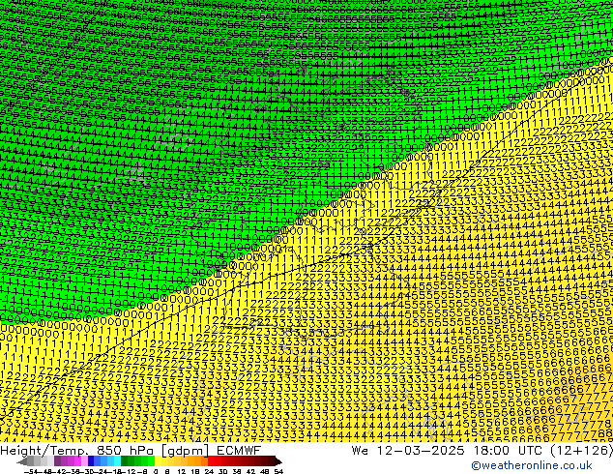Click the 'We 12-03-2025 18:00 UTC' timestamp
Image resolution: width=613 pixels, height=474 pixels.
click(x=449, y=451)
